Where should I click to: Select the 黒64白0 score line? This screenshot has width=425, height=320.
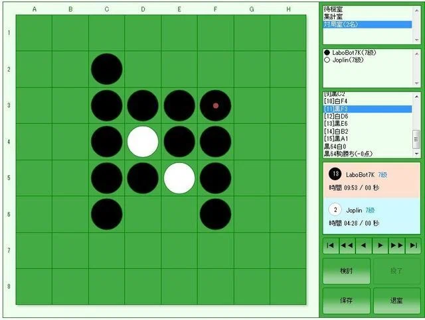coord(367,146)
